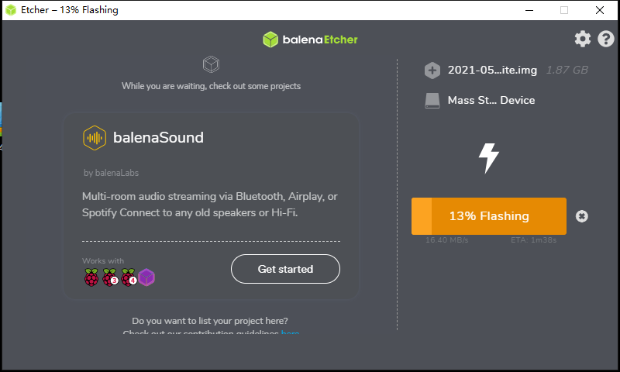Click the help question mark icon
This screenshot has width=620, height=372.
(x=606, y=39)
